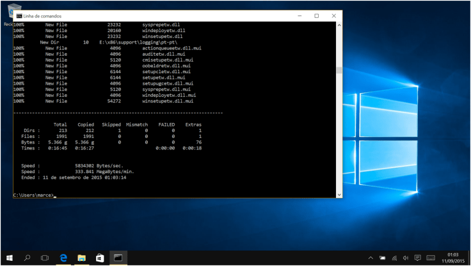This screenshot has width=471, height=266.
Task: Click the network status tray icon
Action: coord(394,258)
